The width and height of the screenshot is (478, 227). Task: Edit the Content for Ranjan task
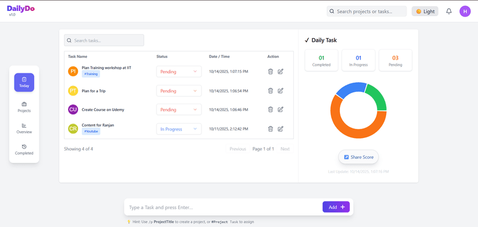click(x=281, y=129)
